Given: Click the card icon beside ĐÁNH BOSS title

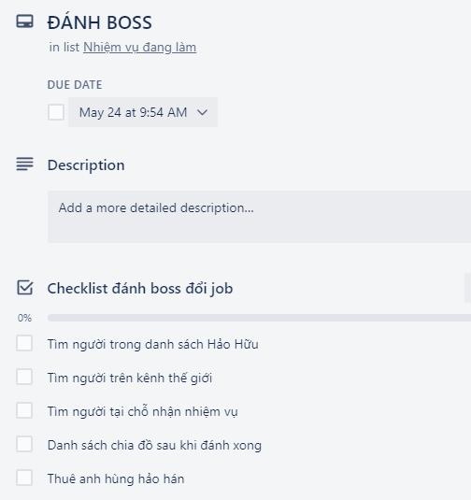Looking at the screenshot, I should click(x=24, y=21).
